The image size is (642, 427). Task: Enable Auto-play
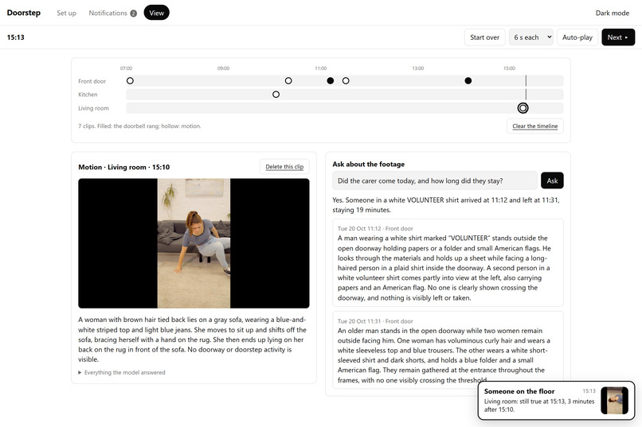tap(577, 37)
